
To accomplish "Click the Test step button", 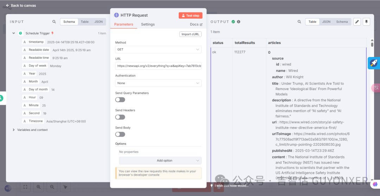I will pyautogui.click(x=190, y=15).
